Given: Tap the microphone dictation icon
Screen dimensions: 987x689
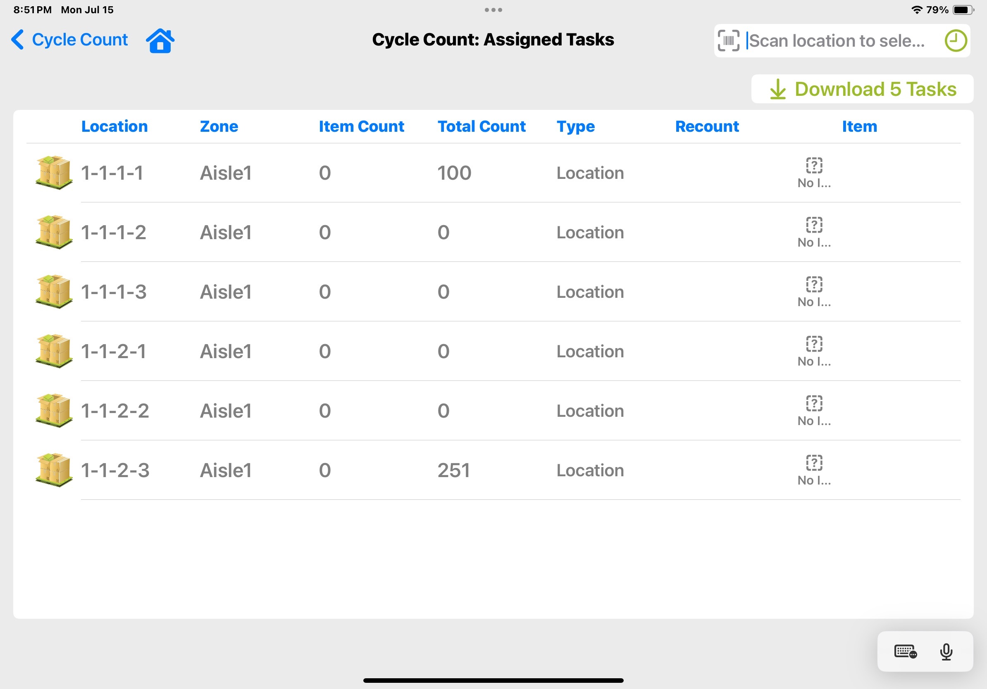Looking at the screenshot, I should point(946,652).
